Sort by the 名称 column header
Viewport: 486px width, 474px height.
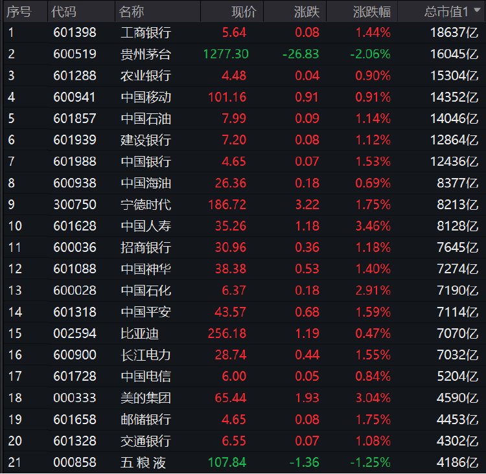pos(132,12)
